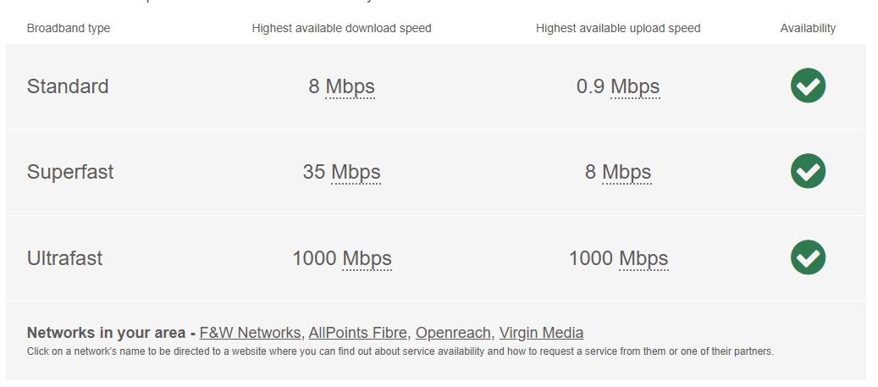The image size is (878, 387).
Task: Click the Availability column header
Action: click(x=808, y=28)
